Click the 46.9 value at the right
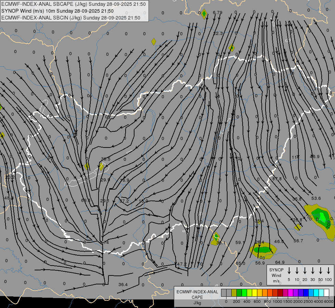This screenshot has width=335, height=308. coord(315,157)
